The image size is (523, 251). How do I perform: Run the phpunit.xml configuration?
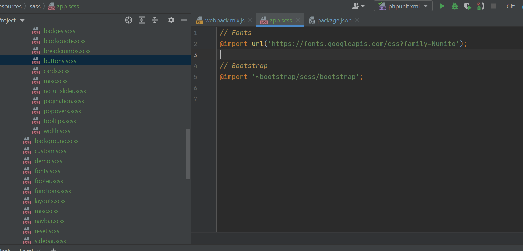pos(442,6)
